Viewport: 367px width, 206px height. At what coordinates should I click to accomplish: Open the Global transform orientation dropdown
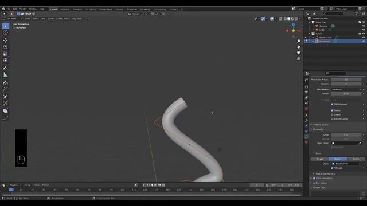coord(135,14)
